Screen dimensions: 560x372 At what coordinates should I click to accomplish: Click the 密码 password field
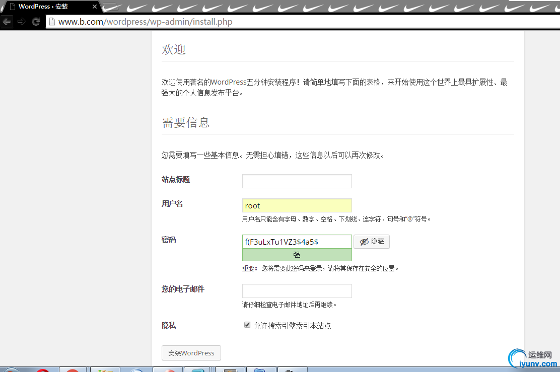coord(297,242)
